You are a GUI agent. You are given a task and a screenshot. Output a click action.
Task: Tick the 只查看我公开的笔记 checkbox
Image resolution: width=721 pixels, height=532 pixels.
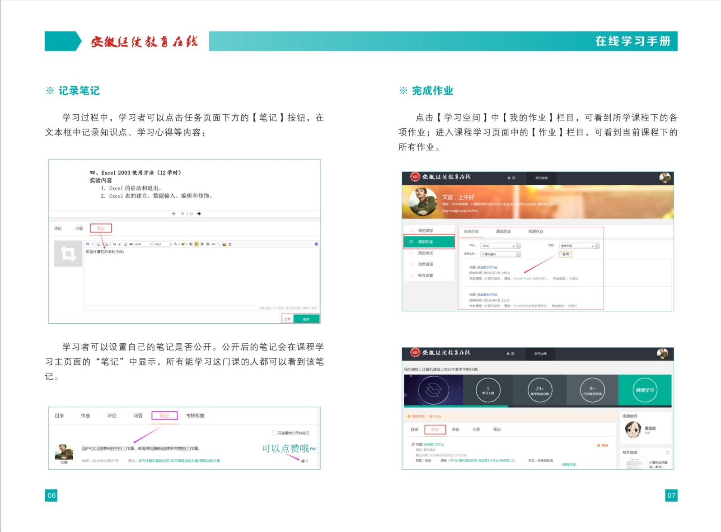click(x=275, y=433)
